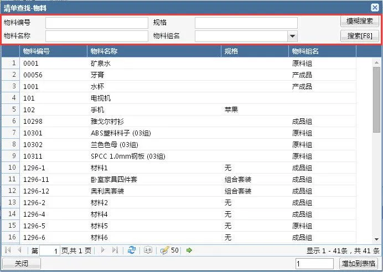The image size is (383, 272).
Task: Jump to last page icon
Action: click(115, 250)
